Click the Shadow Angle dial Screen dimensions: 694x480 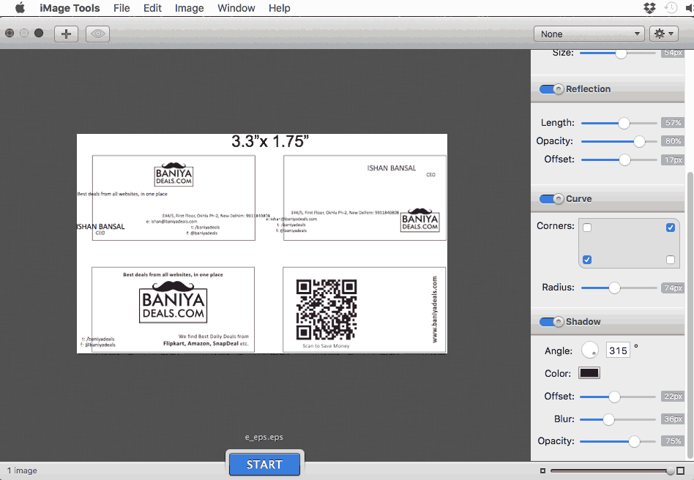[589, 350]
